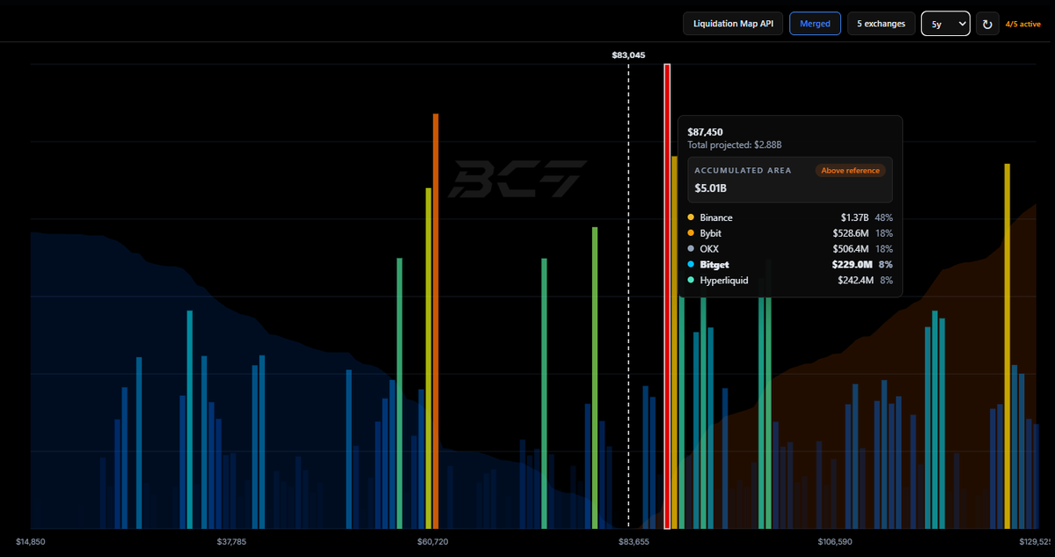This screenshot has height=557, width=1055.
Task: Click the $229.0M Bitget value
Action: click(x=851, y=264)
